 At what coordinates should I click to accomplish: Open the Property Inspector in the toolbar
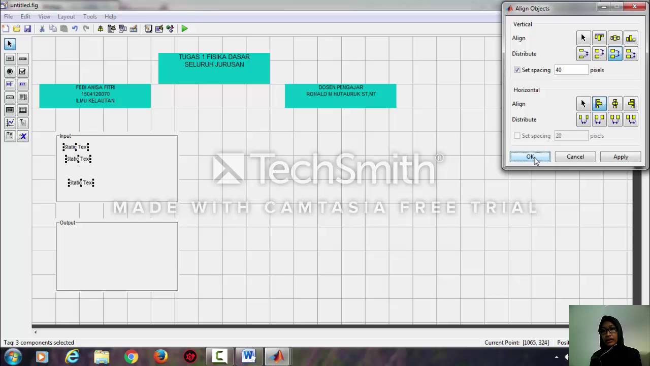tap(159, 29)
